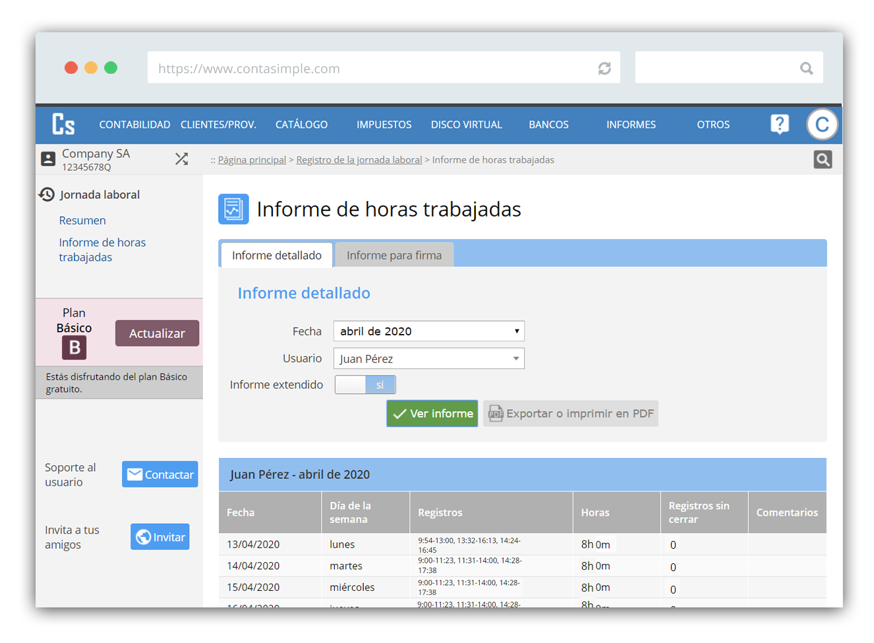
Task: Click Exportar o imprimir en PDF
Action: pyautogui.click(x=570, y=414)
